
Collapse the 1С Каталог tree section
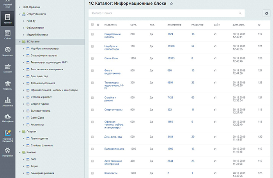pos(19,41)
